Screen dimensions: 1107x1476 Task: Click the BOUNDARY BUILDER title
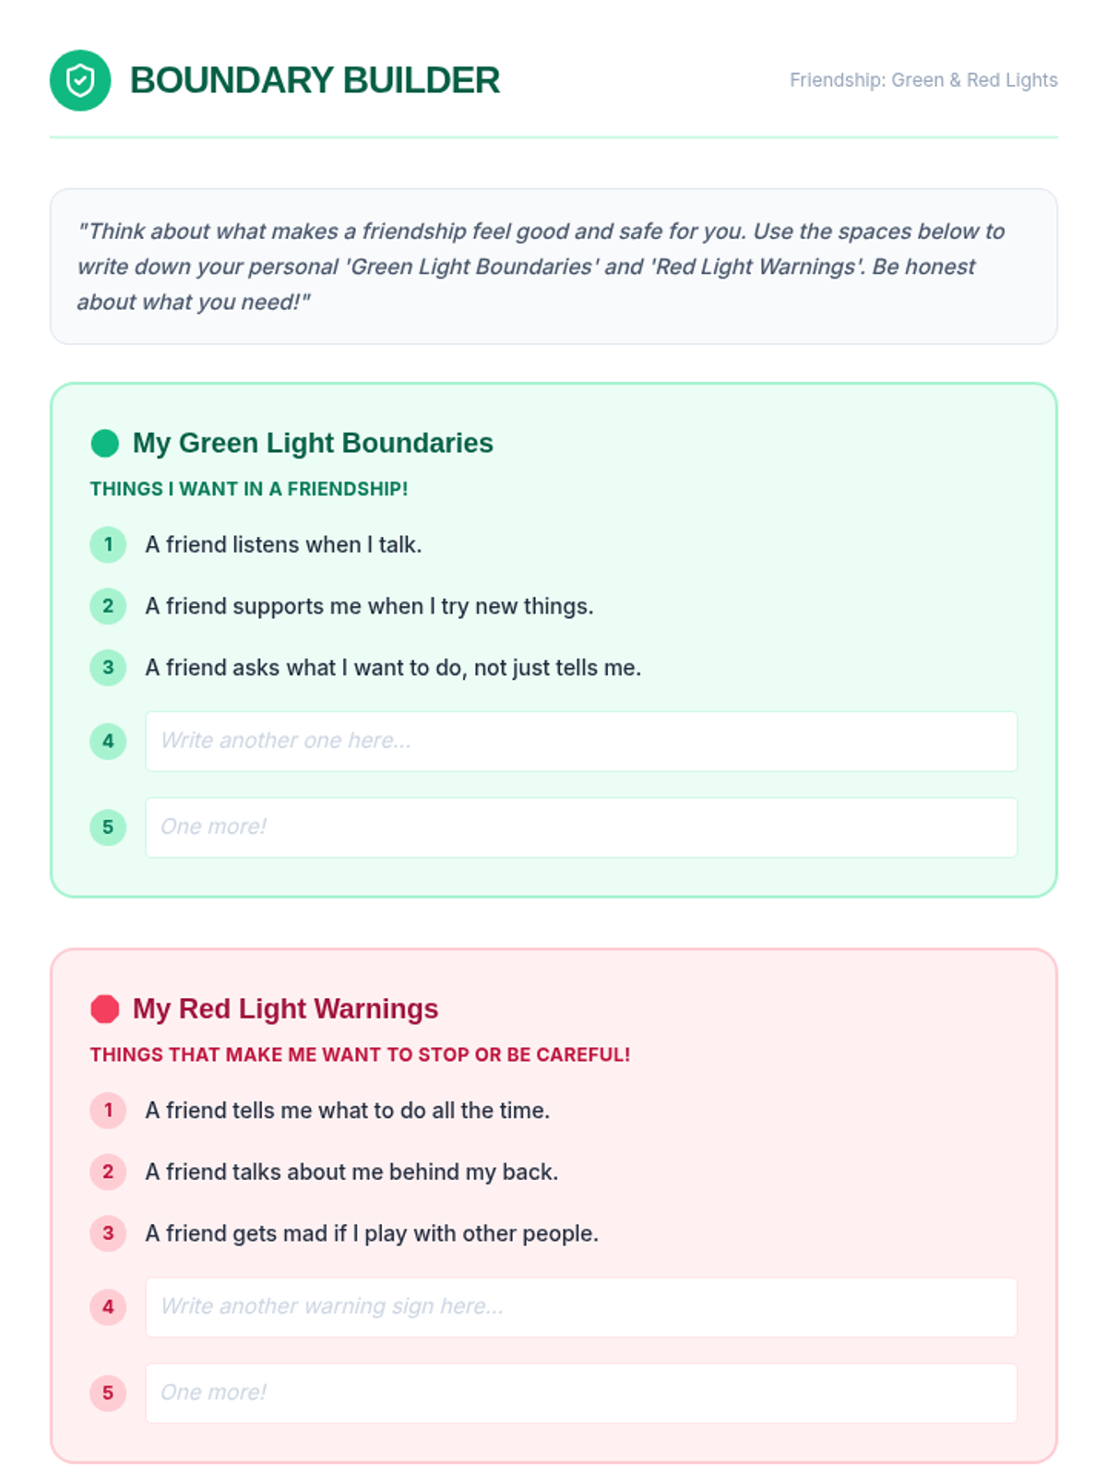315,80
